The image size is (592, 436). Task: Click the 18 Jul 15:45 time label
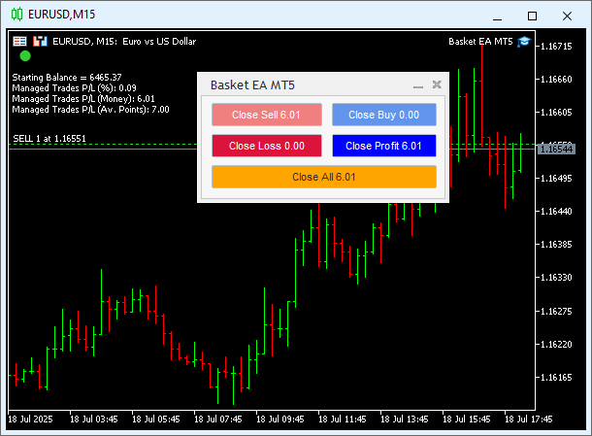coord(467,419)
